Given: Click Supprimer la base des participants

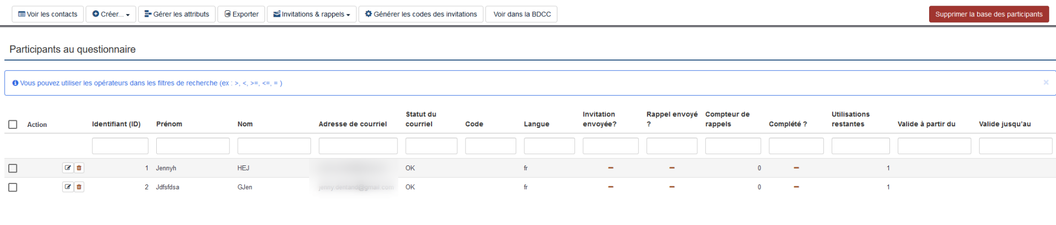Looking at the screenshot, I should pyautogui.click(x=988, y=14).
